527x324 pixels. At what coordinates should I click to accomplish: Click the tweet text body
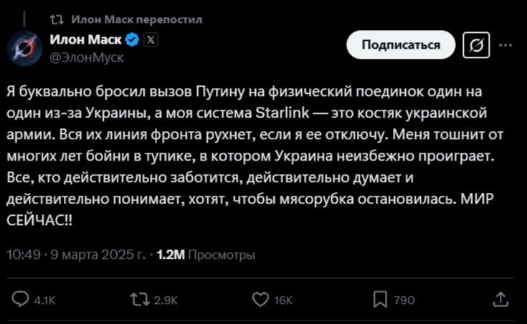255,156
